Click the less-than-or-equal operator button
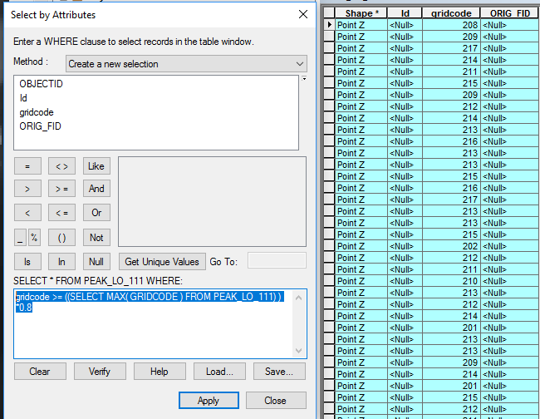The image size is (540, 419). click(61, 213)
